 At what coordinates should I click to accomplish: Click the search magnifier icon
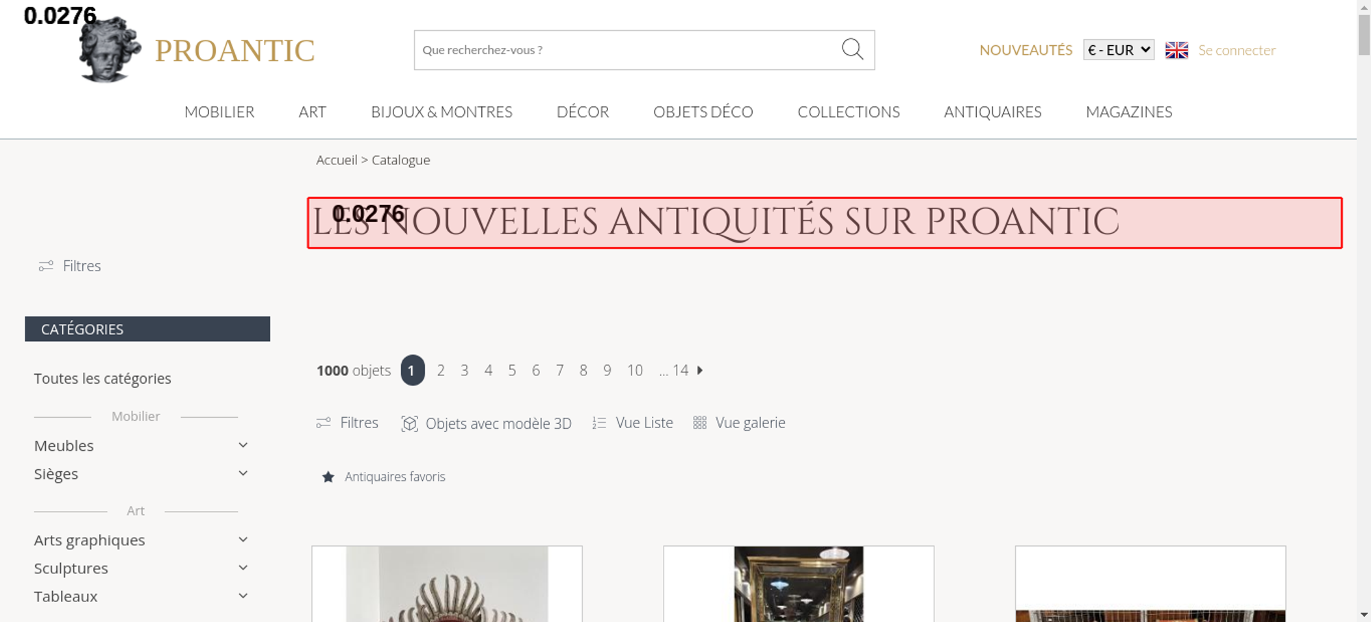[x=852, y=49]
